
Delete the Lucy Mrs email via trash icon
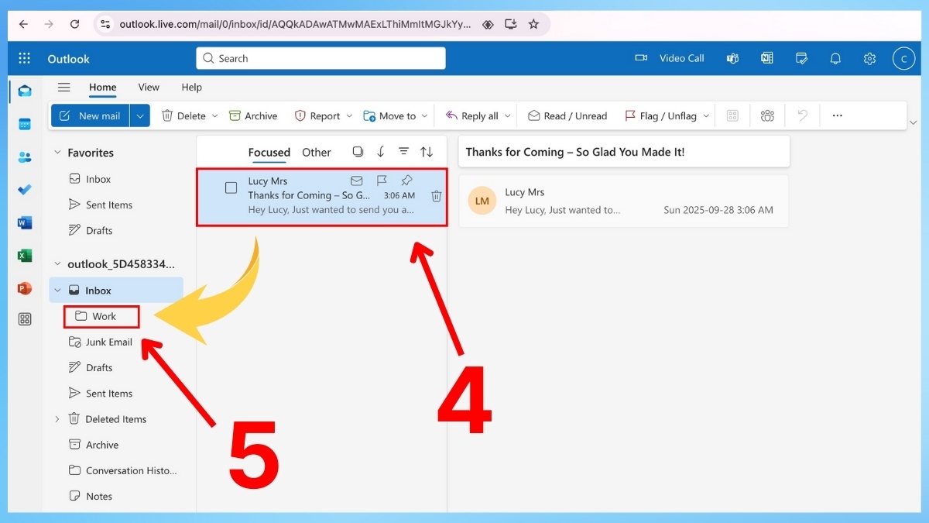point(436,196)
